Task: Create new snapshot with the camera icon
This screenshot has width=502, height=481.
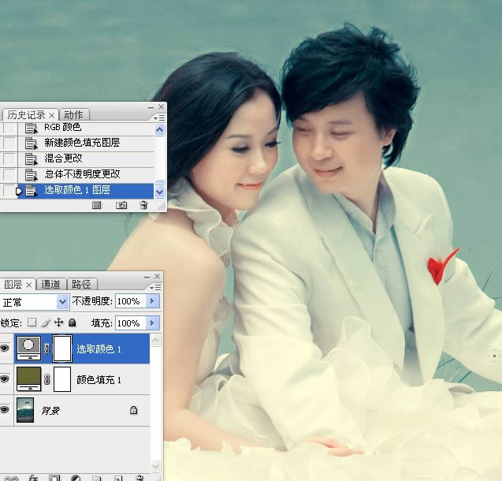Action: click(x=121, y=205)
